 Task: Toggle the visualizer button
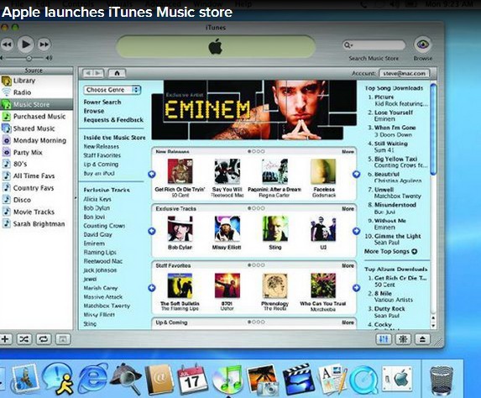(403, 338)
